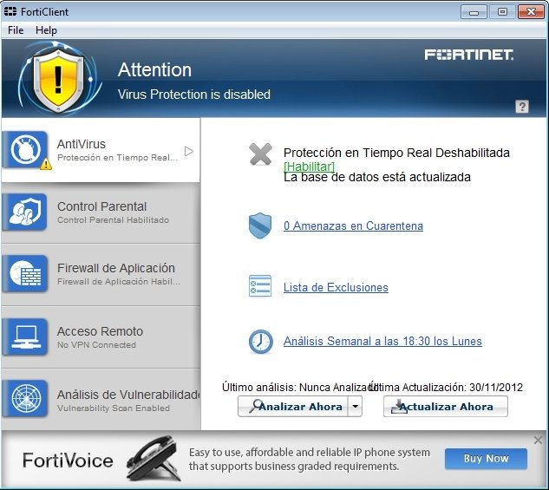Click the Fortinet logo
Viewport: 549px width, 490px height.
click(469, 55)
